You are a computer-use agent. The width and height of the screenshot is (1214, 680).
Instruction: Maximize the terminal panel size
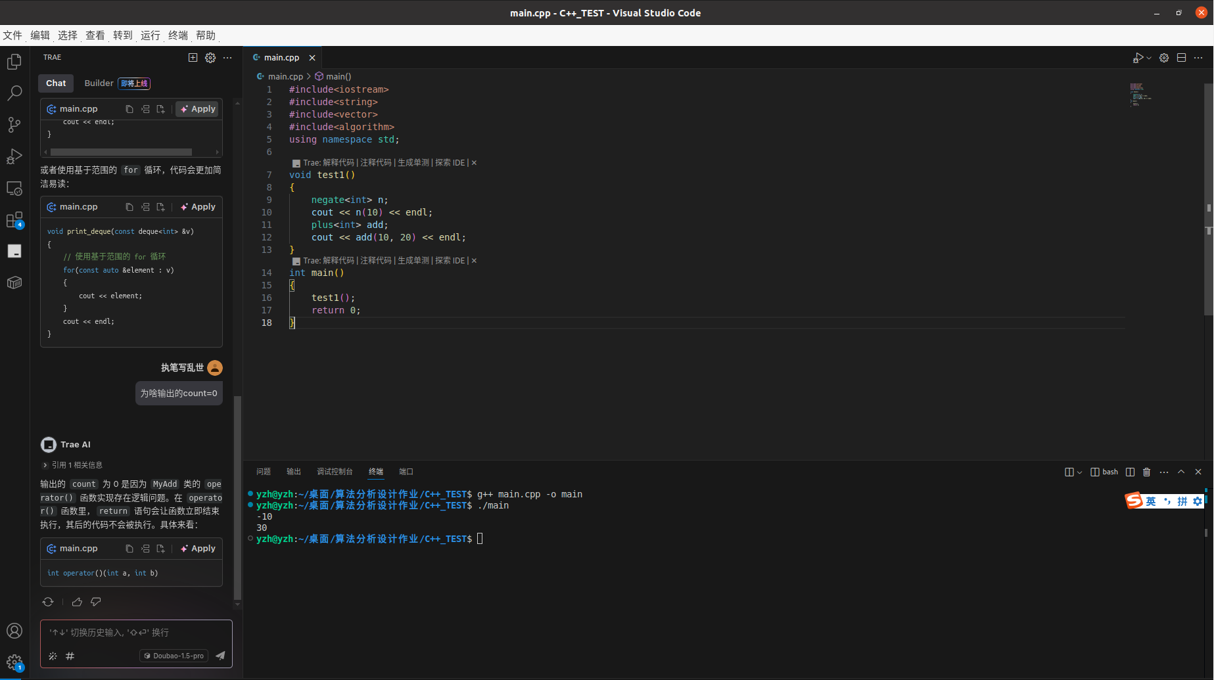click(x=1181, y=472)
